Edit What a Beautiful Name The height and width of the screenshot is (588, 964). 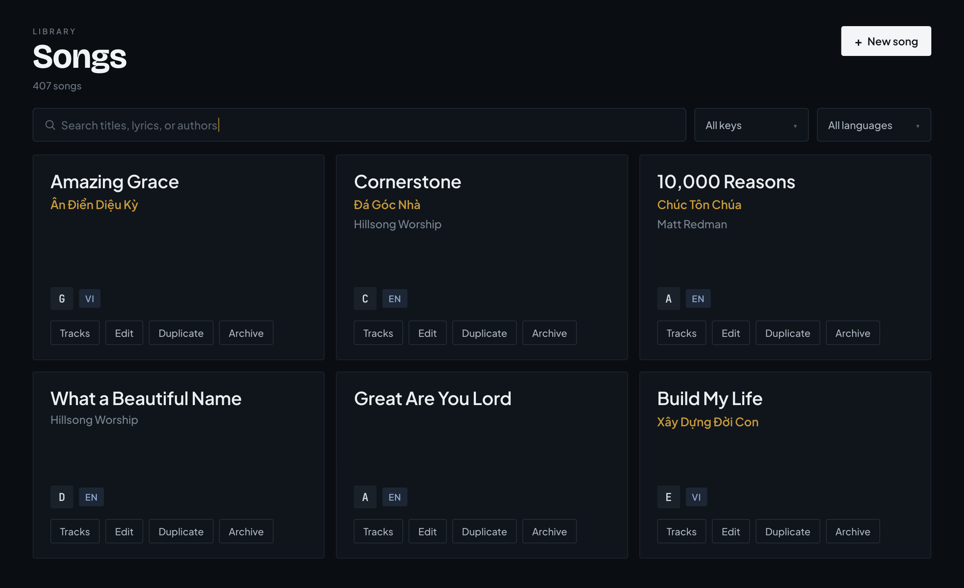124,531
